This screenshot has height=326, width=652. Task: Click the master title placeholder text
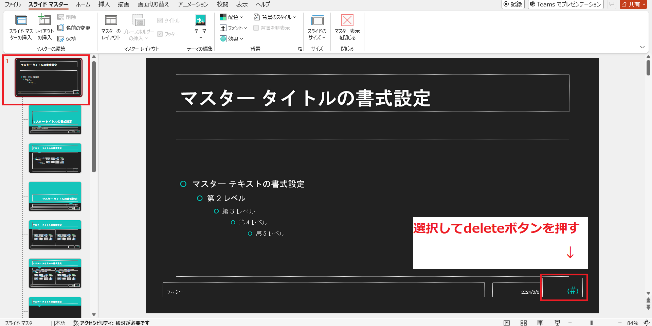(306, 98)
